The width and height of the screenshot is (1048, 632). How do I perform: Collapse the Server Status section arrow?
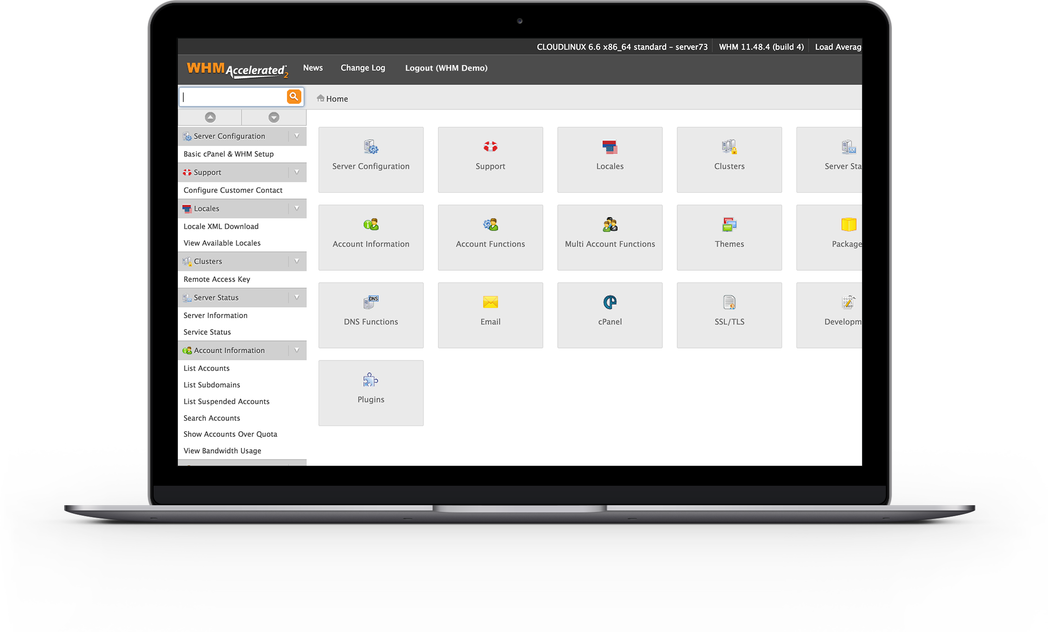[297, 298]
